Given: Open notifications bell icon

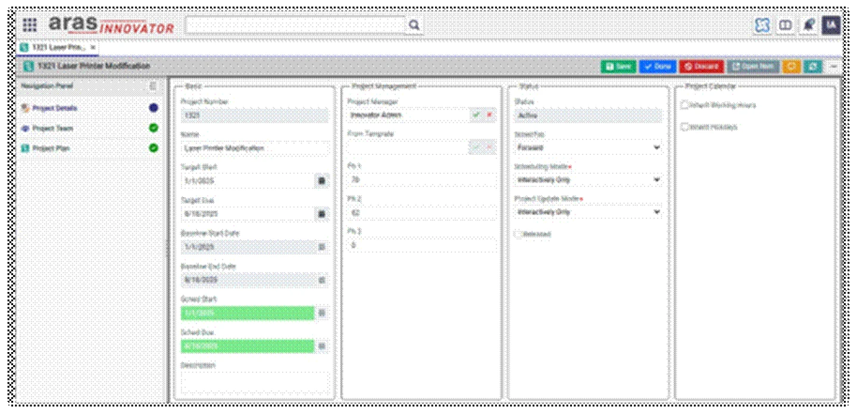Looking at the screenshot, I should tap(808, 25).
